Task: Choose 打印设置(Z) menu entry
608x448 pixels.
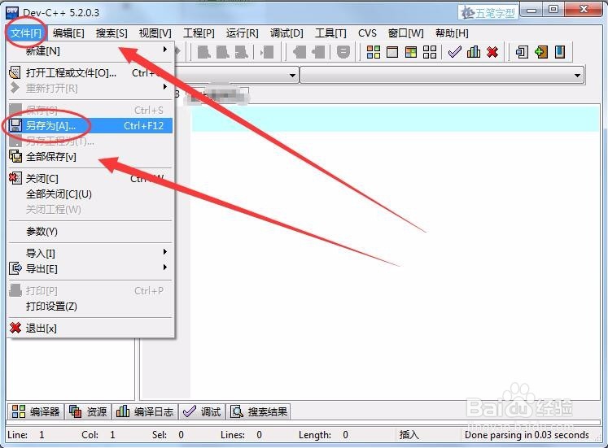Action: point(90,307)
